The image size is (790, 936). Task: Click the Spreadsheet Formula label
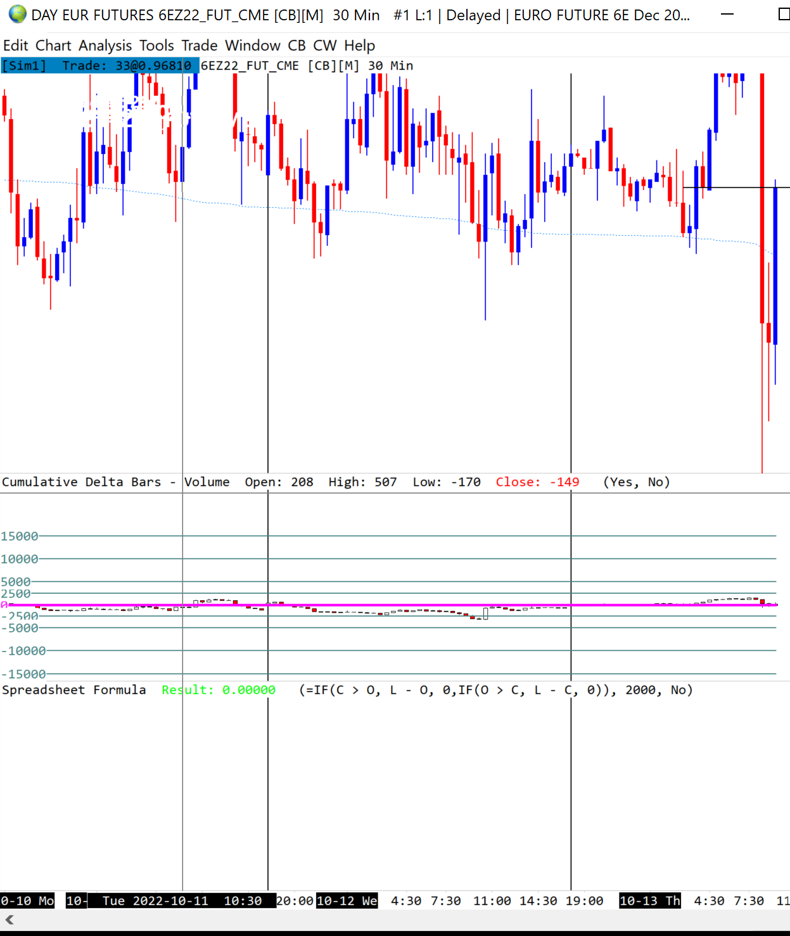coord(74,690)
